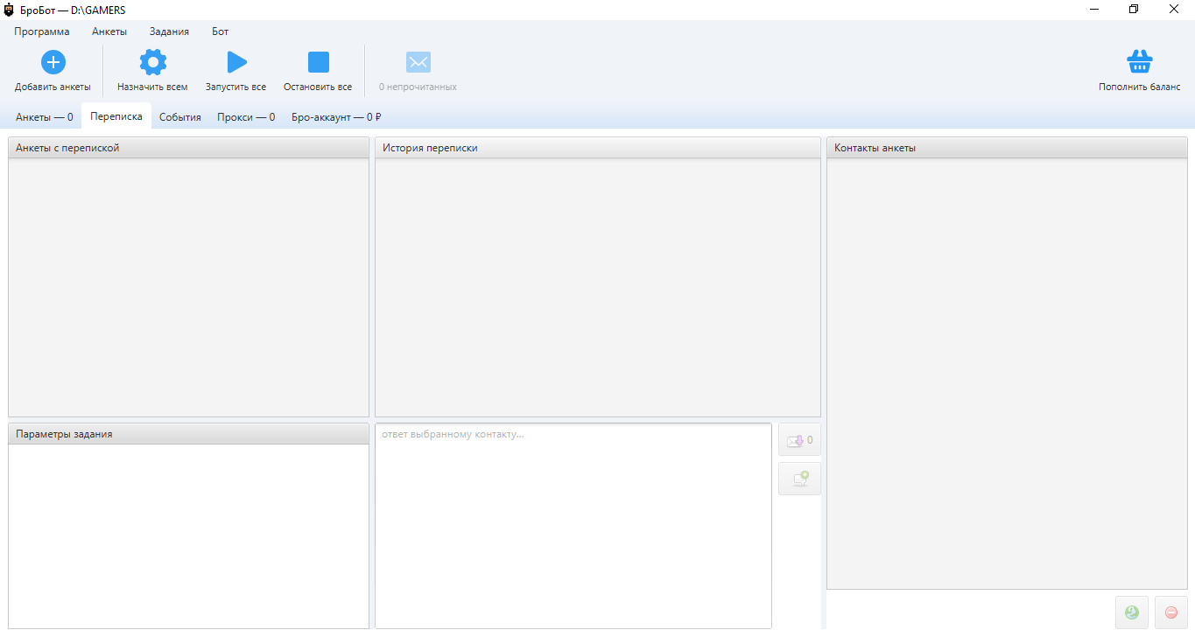Switch to the События tab

[180, 117]
